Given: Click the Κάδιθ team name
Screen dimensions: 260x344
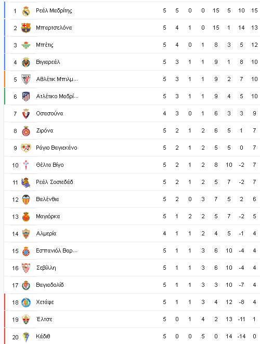Looking at the screenshot, I should (x=43, y=336).
